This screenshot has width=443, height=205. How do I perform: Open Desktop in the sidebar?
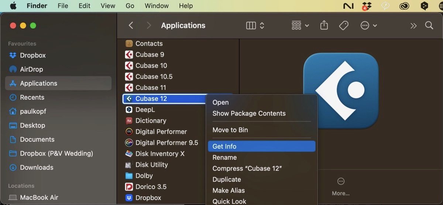point(58,126)
